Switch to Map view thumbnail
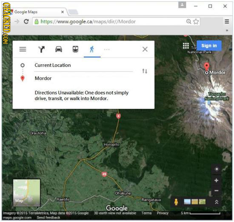Image resolution: width=234 pixels, height=222 pixels. pyautogui.click(x=26, y=193)
